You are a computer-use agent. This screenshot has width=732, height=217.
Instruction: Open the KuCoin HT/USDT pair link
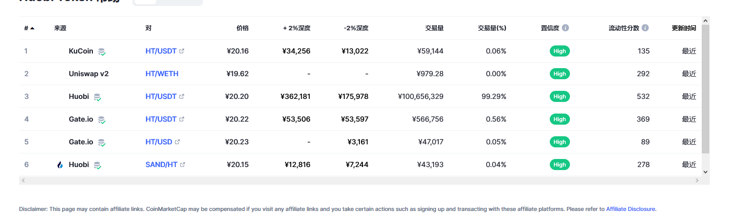161,51
